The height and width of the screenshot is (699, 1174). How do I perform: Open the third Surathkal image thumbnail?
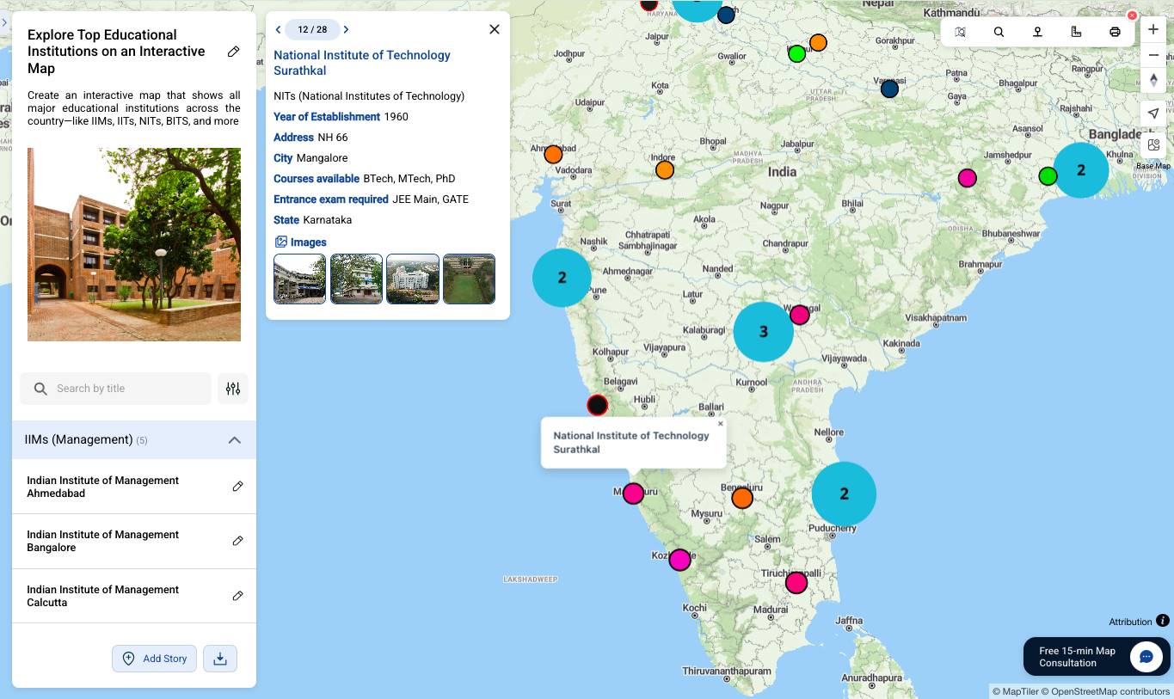(413, 279)
